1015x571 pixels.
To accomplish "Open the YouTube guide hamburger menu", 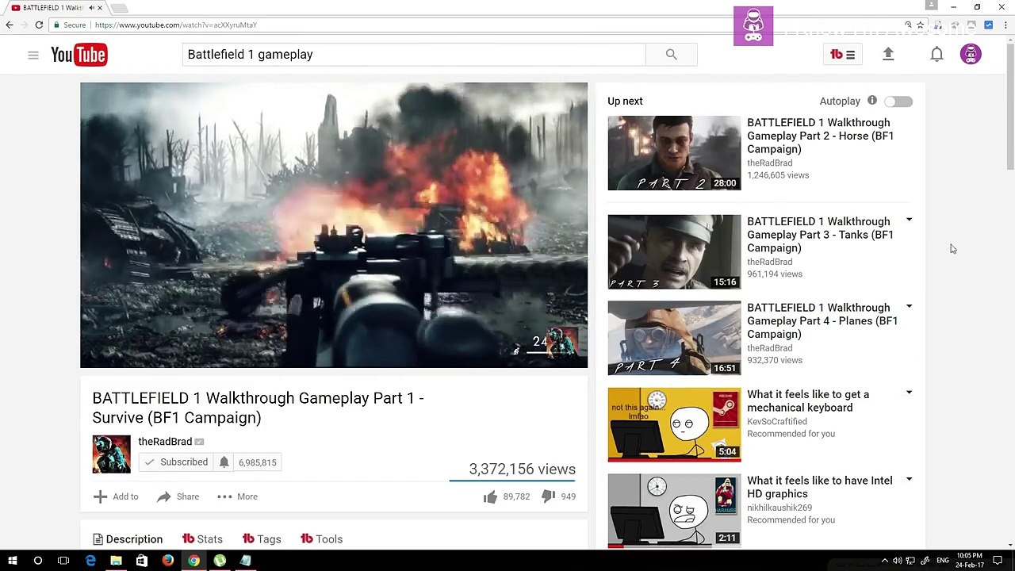I will (33, 55).
